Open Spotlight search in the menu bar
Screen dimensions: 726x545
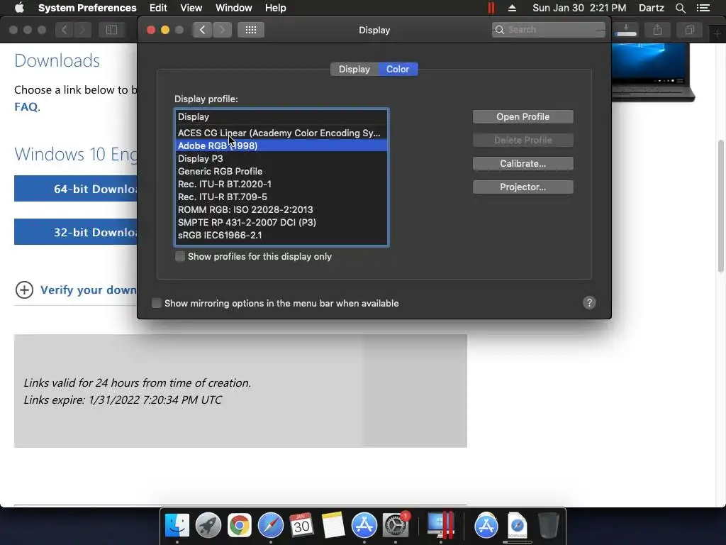(x=680, y=8)
